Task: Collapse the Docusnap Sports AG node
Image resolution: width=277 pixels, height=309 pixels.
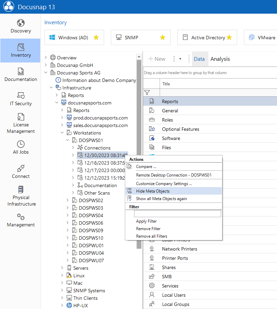Action: click(46, 72)
